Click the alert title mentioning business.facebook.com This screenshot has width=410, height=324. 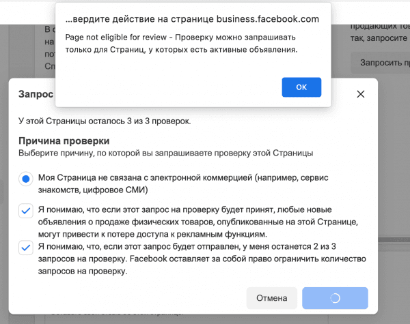[192, 19]
